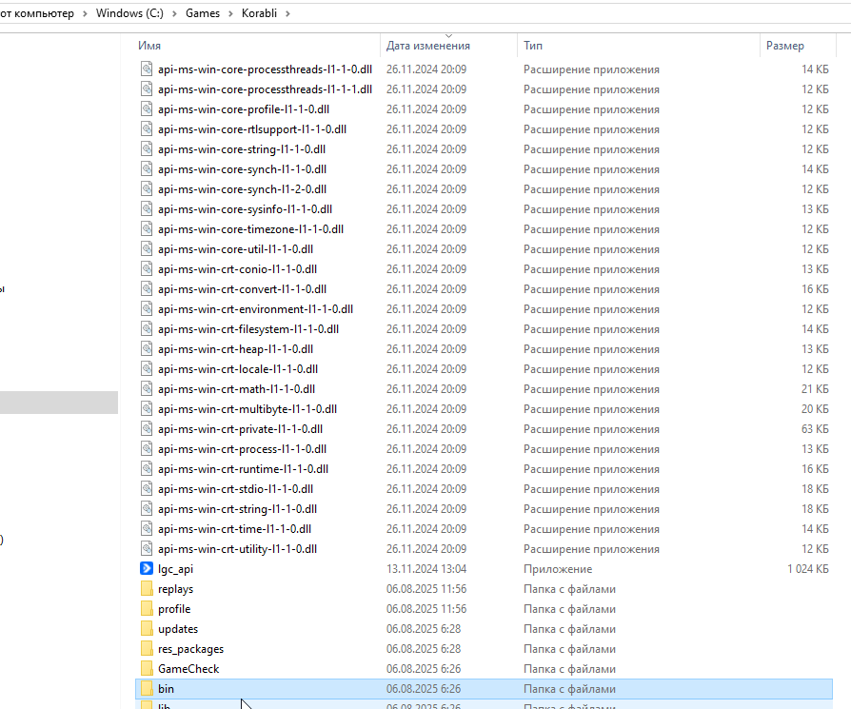Navigate to Games in the address bar

click(x=203, y=13)
